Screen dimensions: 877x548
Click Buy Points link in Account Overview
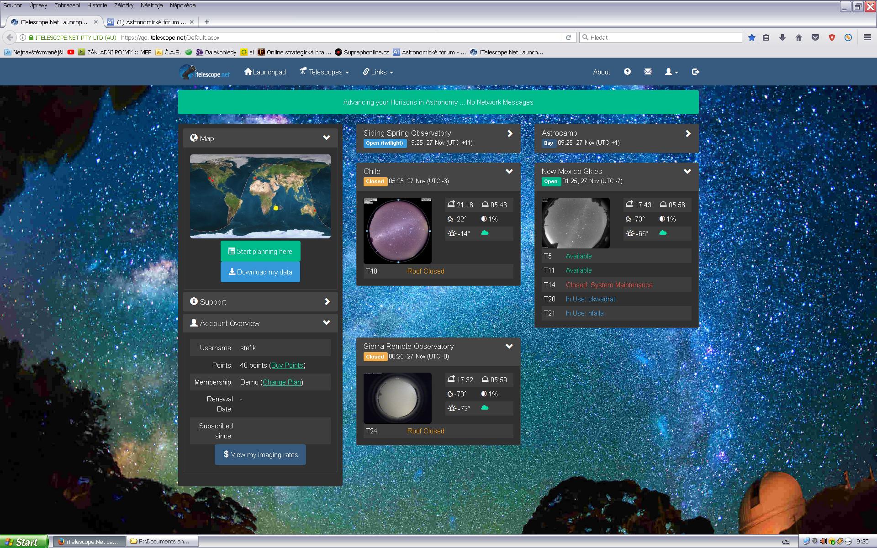click(287, 365)
